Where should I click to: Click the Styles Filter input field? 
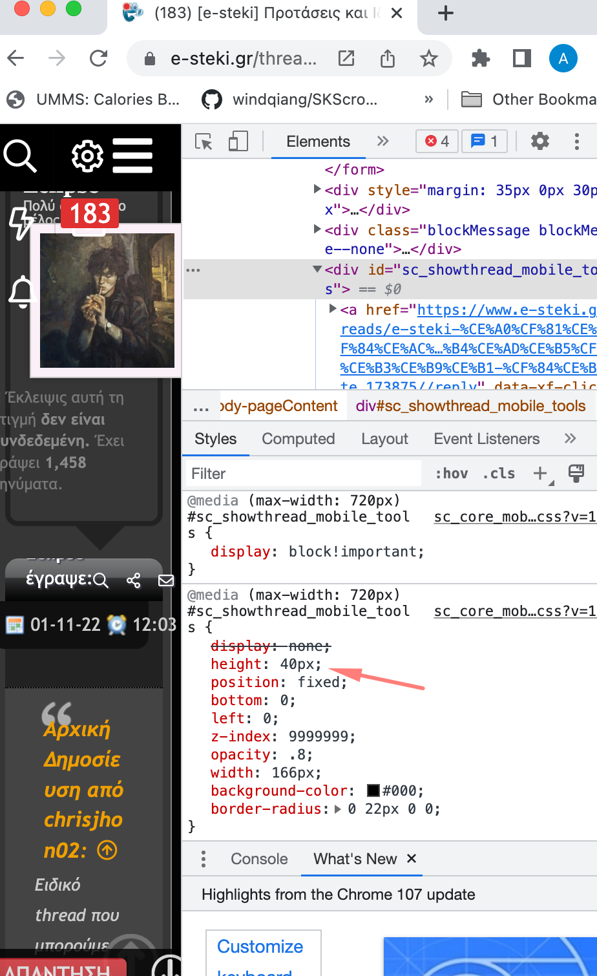pyautogui.click(x=303, y=474)
